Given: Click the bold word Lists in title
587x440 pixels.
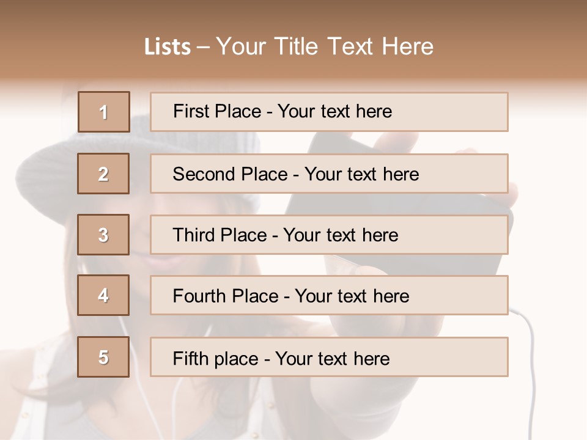Looking at the screenshot, I should 168,47.
